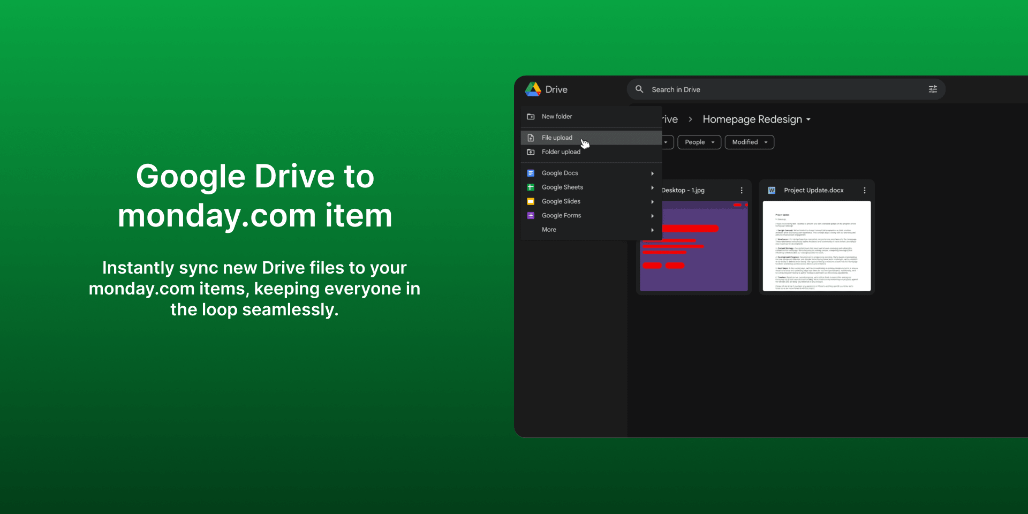The image size is (1028, 514).
Task: Open the People filter dropdown
Action: (699, 142)
